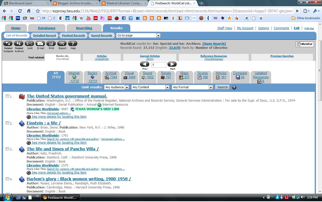This screenshot has width=322, height=202.
Task: Bookmark this page with the star icon
Action: click(38, 11)
